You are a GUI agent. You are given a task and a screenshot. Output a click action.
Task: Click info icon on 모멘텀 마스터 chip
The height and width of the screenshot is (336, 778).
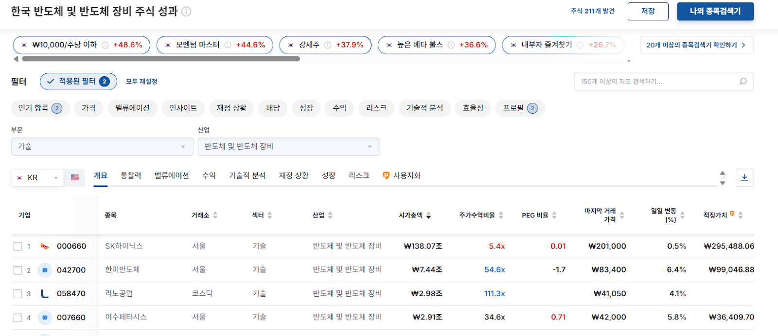pyautogui.click(x=228, y=45)
